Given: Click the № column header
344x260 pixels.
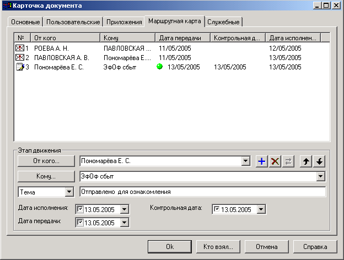Looking at the screenshot, I should (x=22, y=37).
